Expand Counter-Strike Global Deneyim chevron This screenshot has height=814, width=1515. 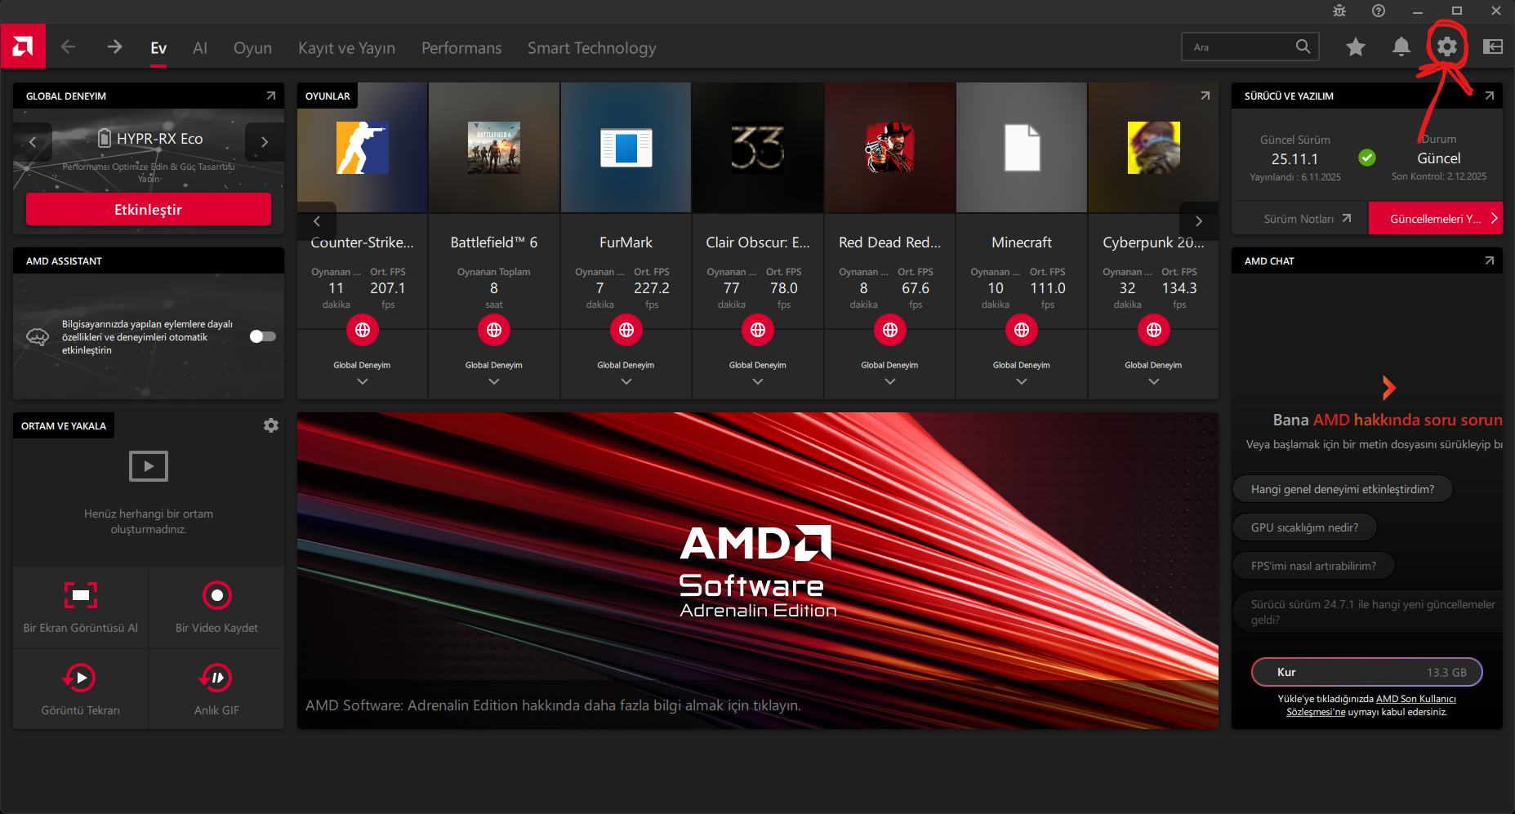tap(363, 381)
